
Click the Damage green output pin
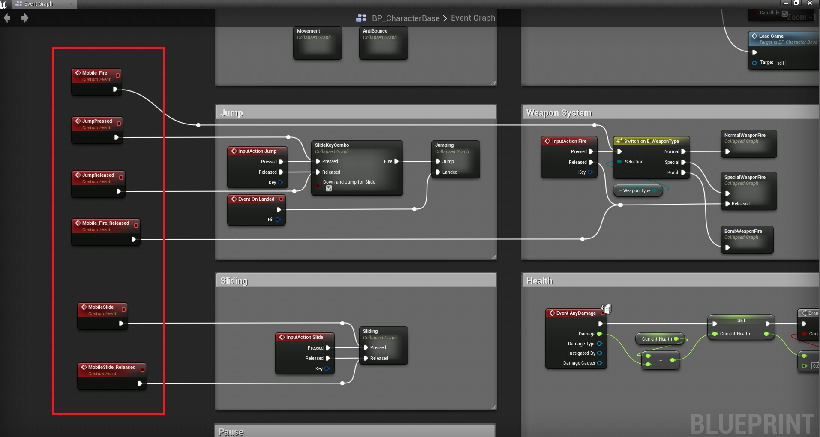[600, 334]
